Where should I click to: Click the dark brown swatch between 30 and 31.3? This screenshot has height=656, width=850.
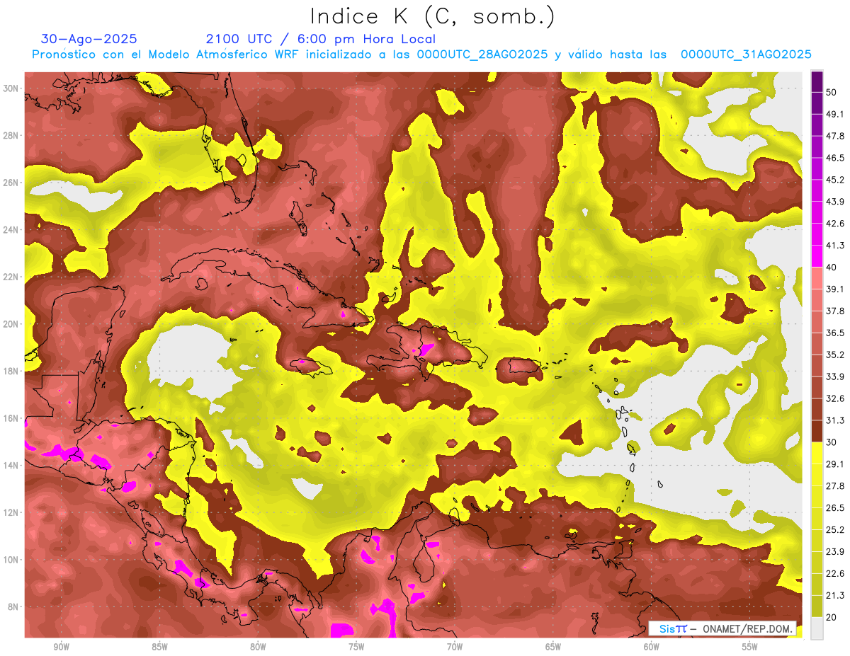coord(817,432)
